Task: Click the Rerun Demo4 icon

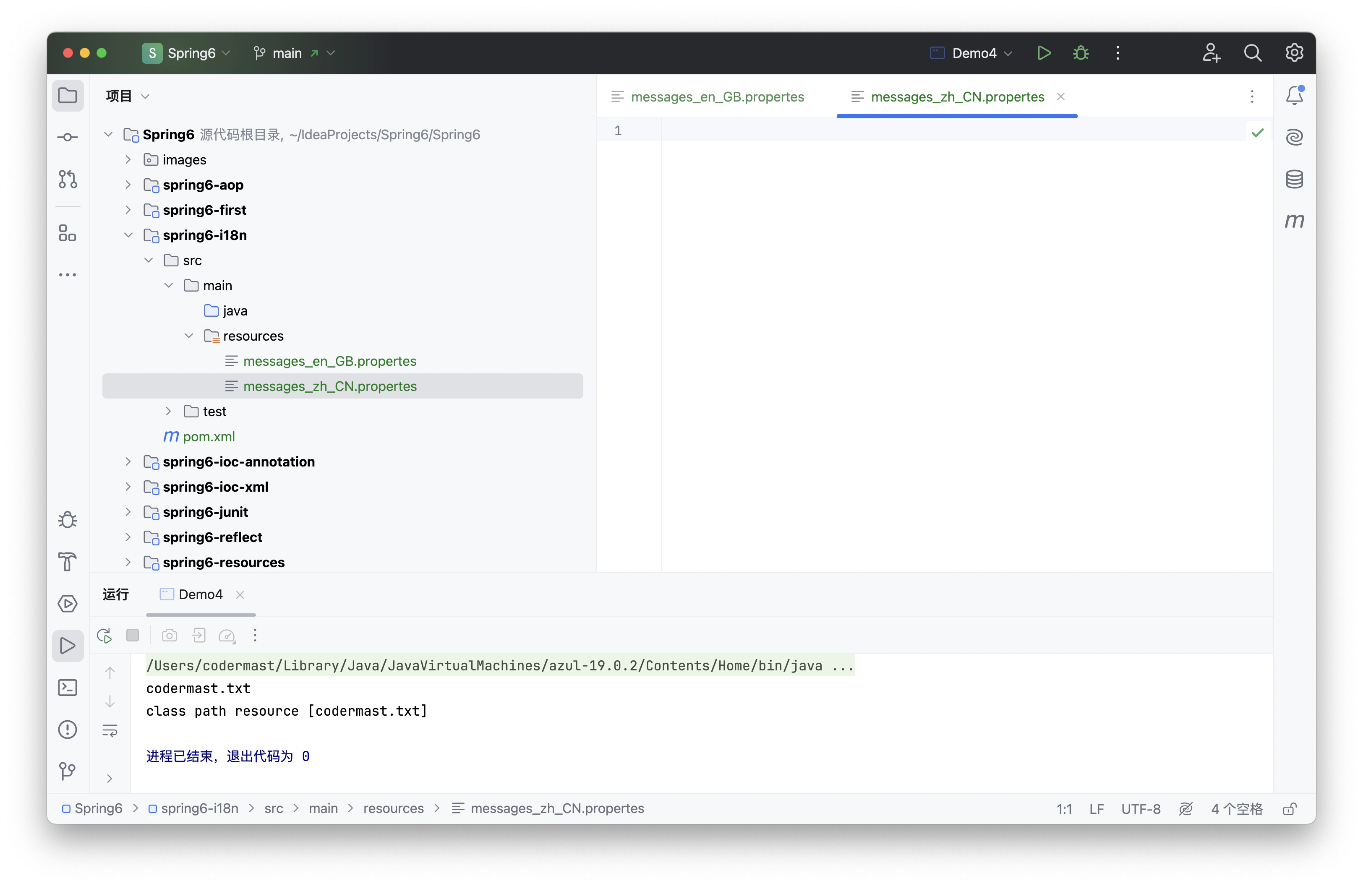Action: (x=104, y=635)
